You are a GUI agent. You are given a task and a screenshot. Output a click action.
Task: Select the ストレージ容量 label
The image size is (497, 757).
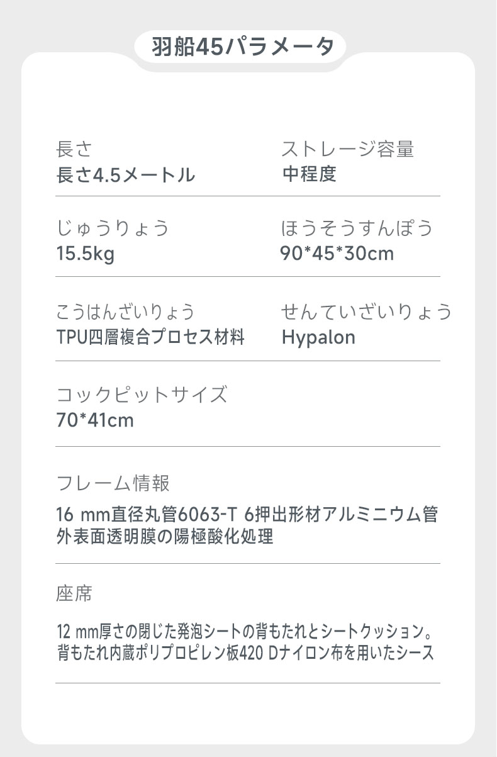coord(348,149)
